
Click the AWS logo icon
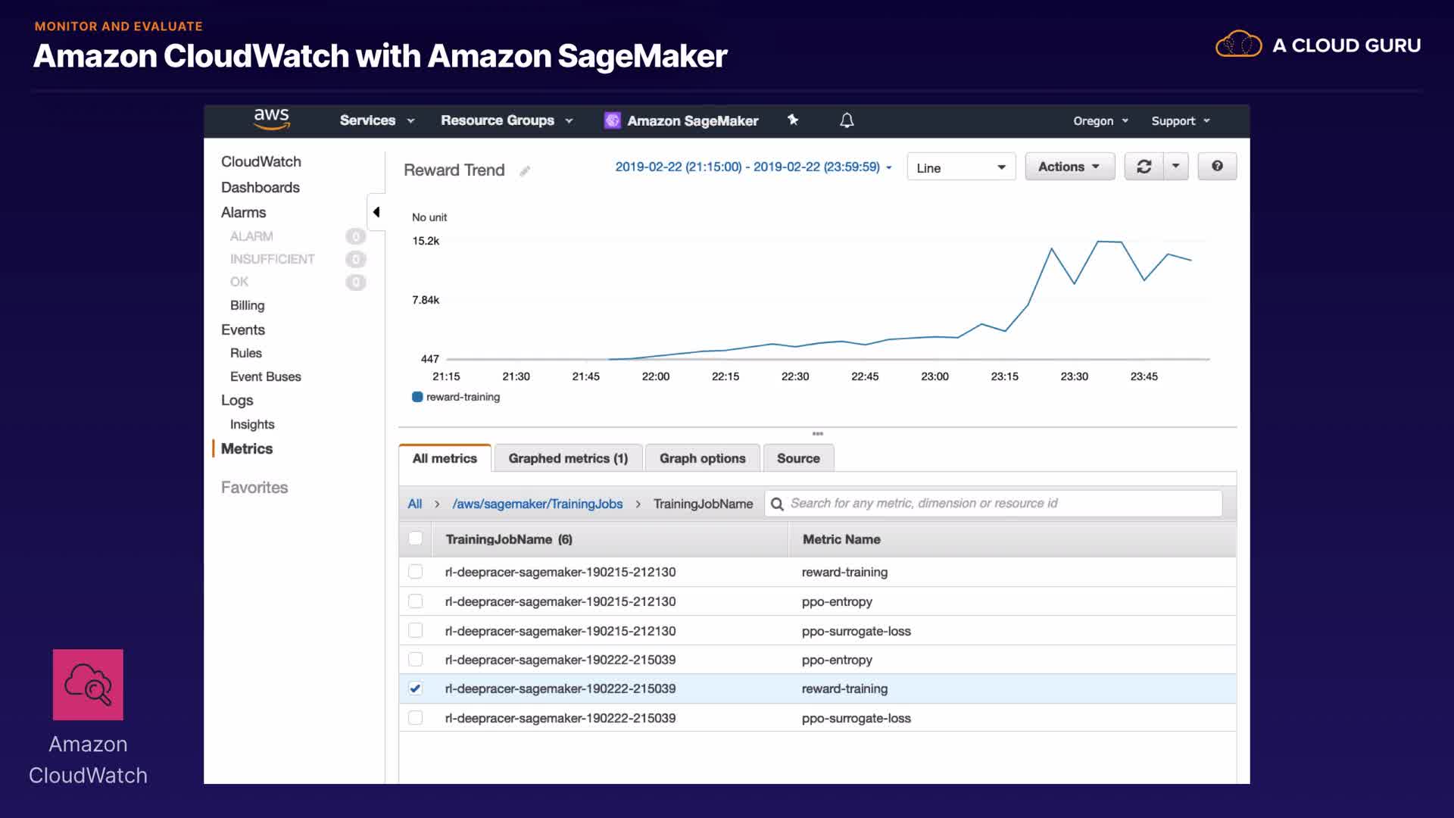271,119
